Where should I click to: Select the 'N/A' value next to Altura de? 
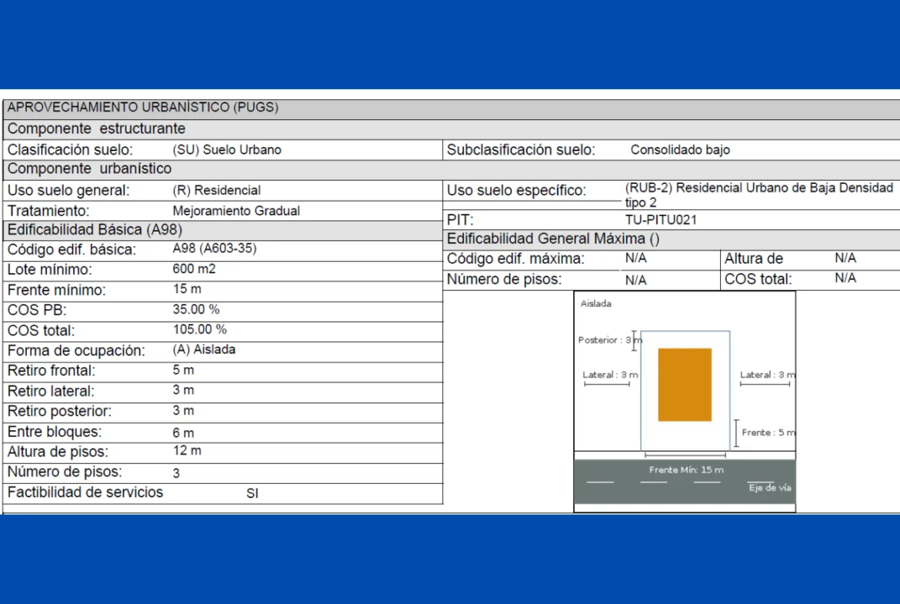point(845,259)
